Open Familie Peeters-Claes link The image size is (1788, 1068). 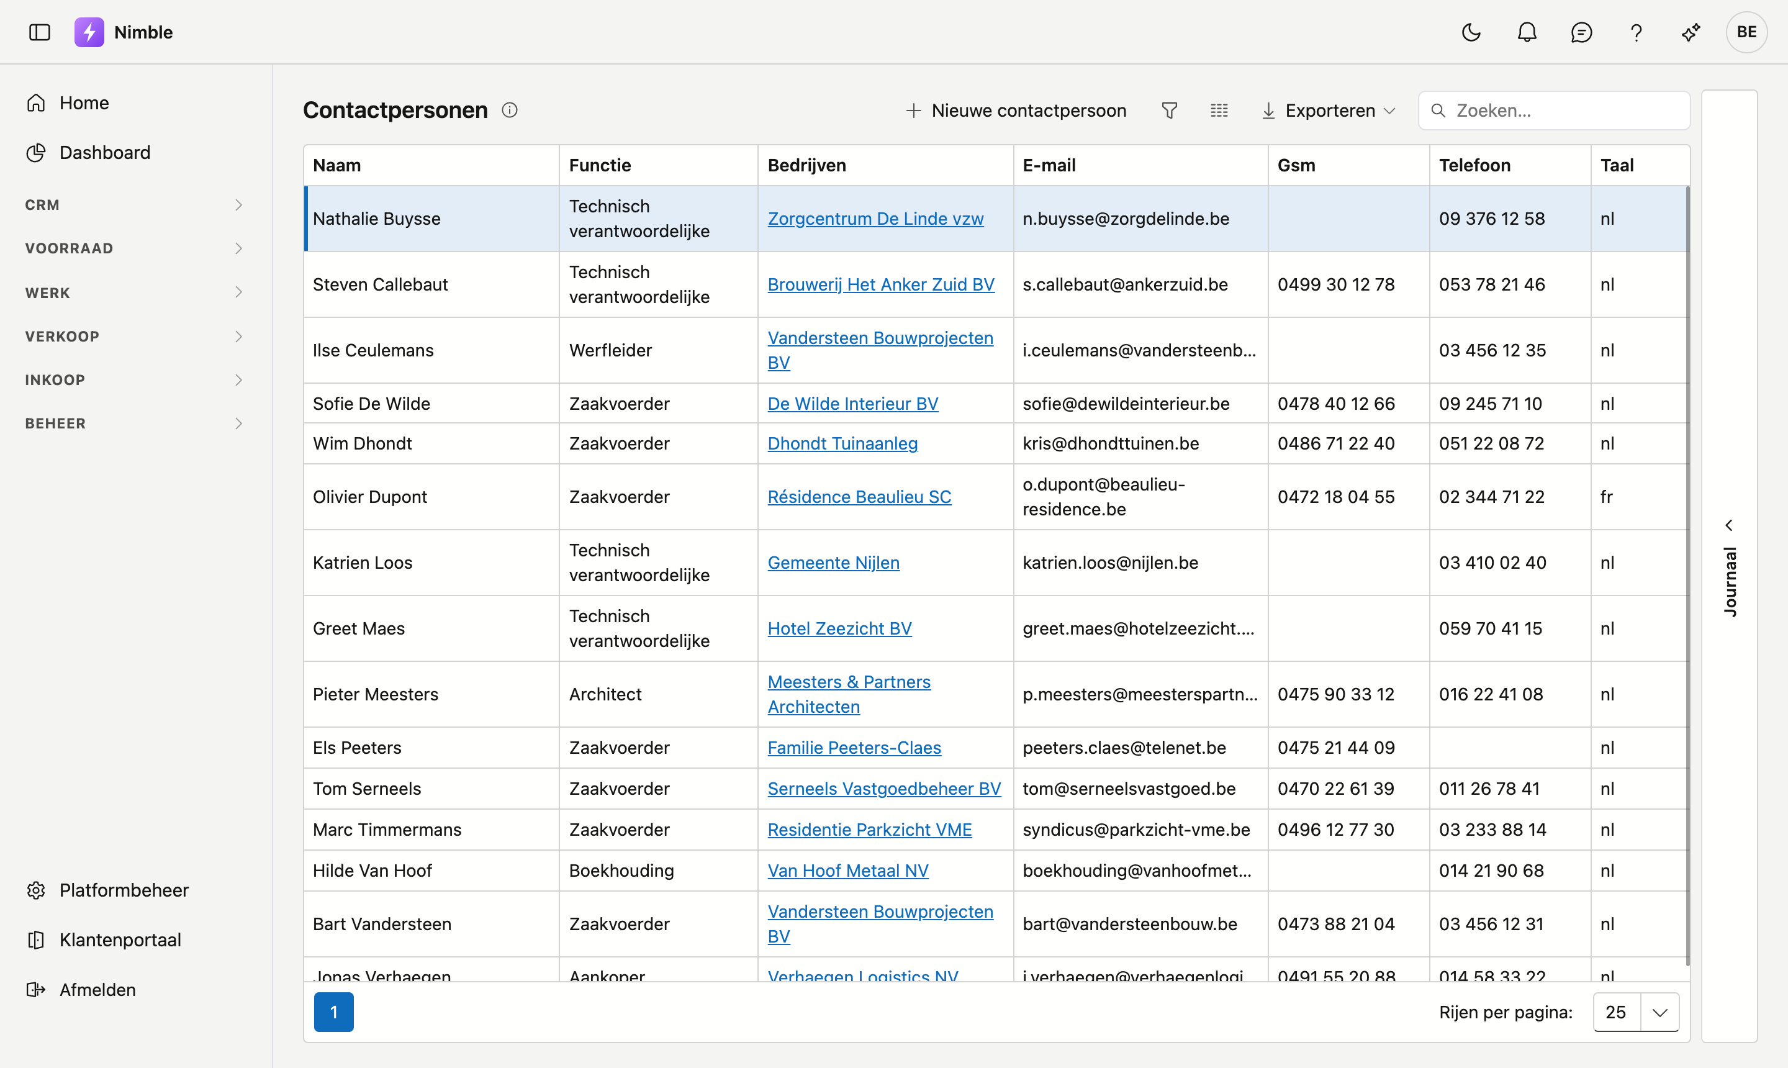point(854,748)
